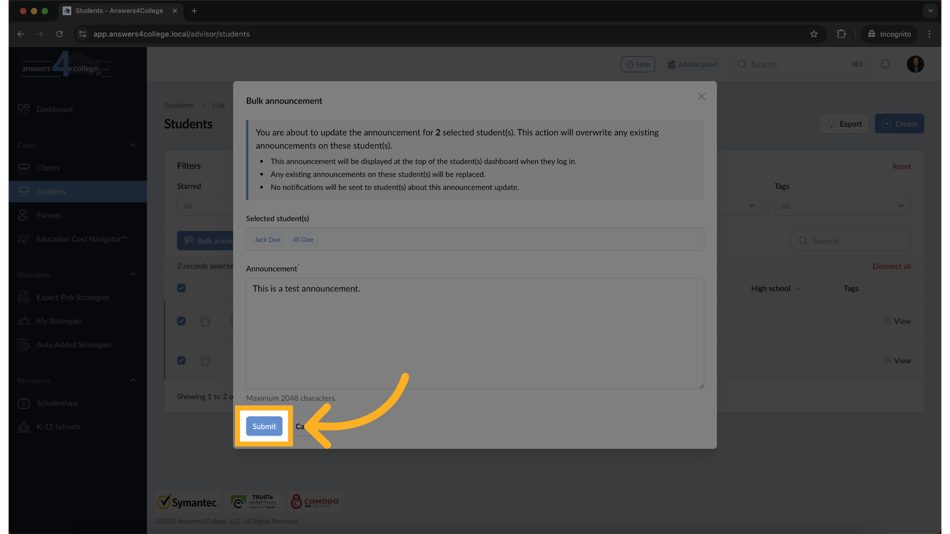Uncheck the second student row checkbox
The image size is (950, 534).
click(182, 360)
